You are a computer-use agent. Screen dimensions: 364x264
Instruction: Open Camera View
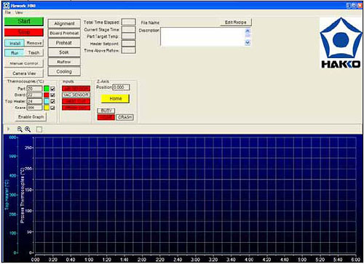(x=24, y=73)
